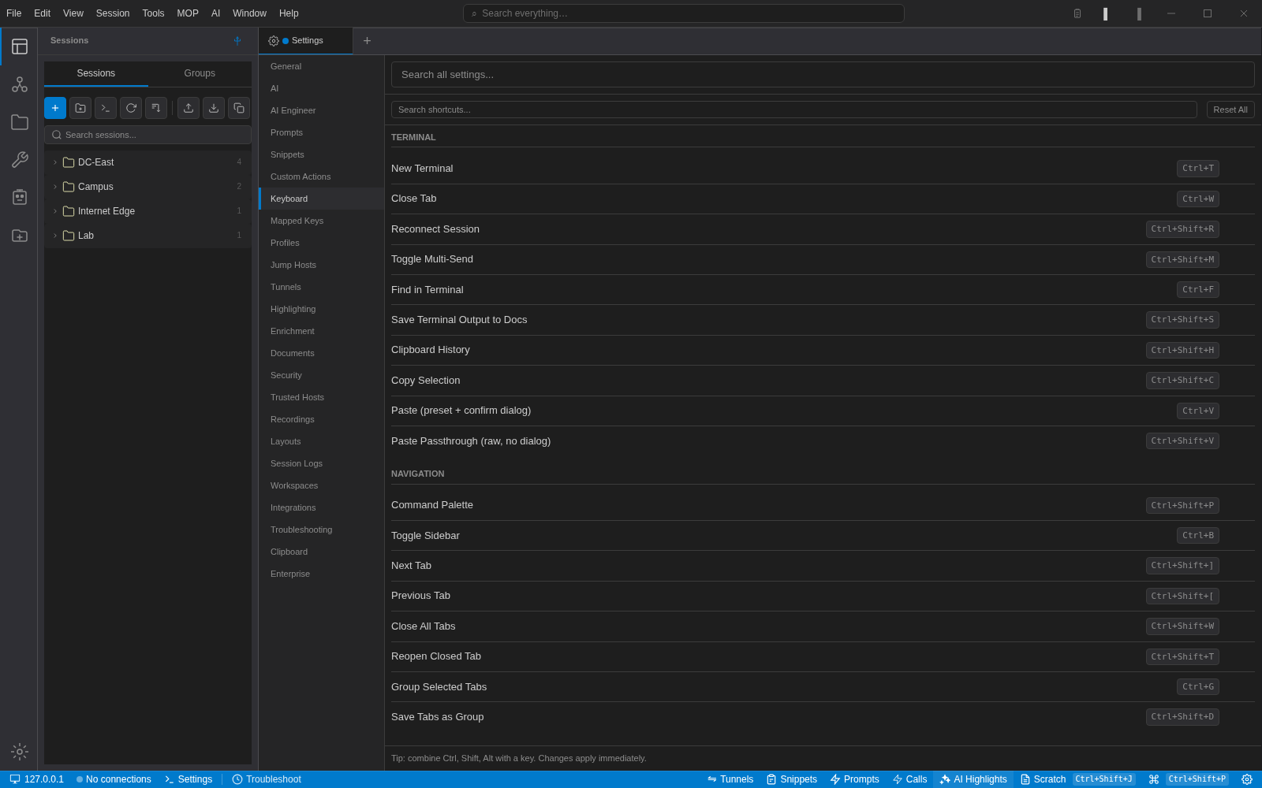
Task: Click the download/import icon in sessions toolbar
Action: (x=214, y=108)
